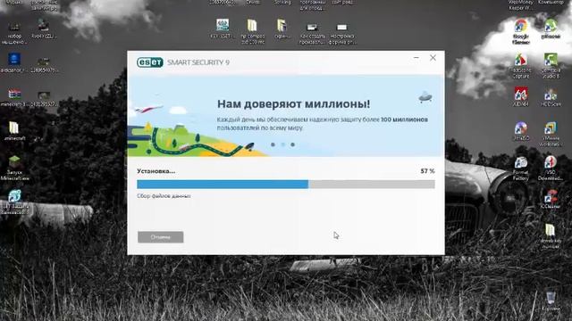Launch the Minecraft grass block shortcut

(14, 168)
